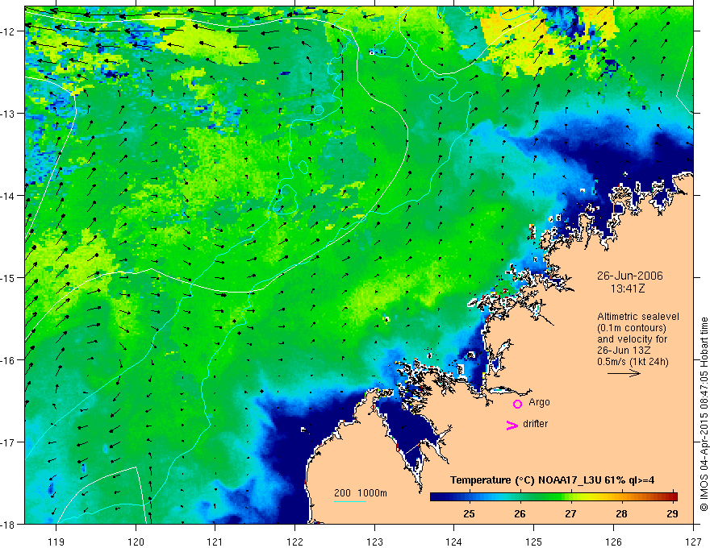Click the color bar tick label 29
710x548 pixels.
tap(672, 513)
